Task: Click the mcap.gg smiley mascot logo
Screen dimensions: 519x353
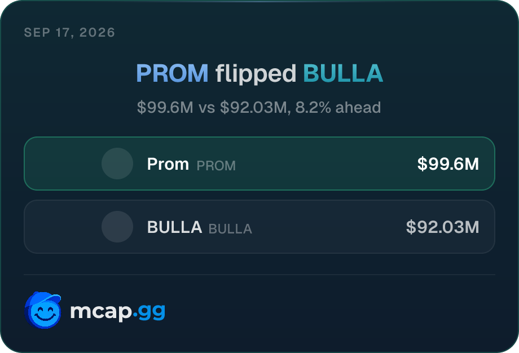Action: (43, 310)
